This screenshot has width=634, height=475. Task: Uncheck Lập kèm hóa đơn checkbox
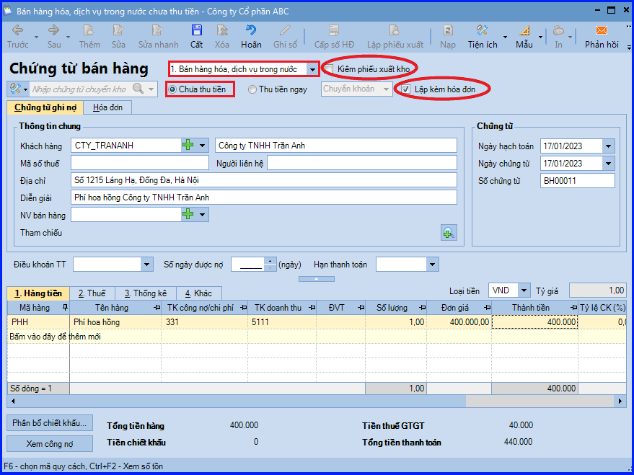[x=405, y=89]
